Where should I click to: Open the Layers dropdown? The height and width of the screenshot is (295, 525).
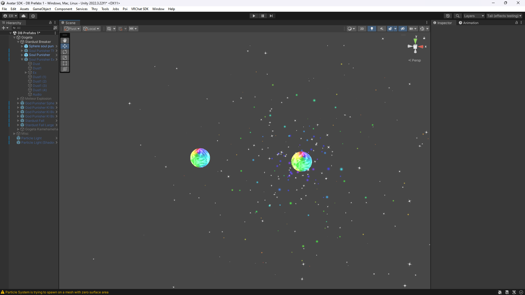point(474,16)
